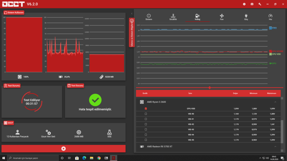
Task: Open the Cortana circle icon
Action: pyautogui.click(x=62, y=158)
